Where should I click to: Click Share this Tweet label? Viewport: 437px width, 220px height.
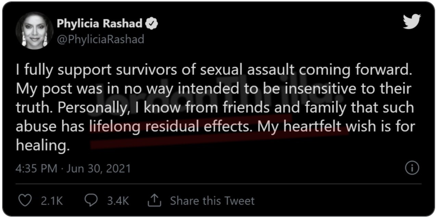[x=212, y=200]
